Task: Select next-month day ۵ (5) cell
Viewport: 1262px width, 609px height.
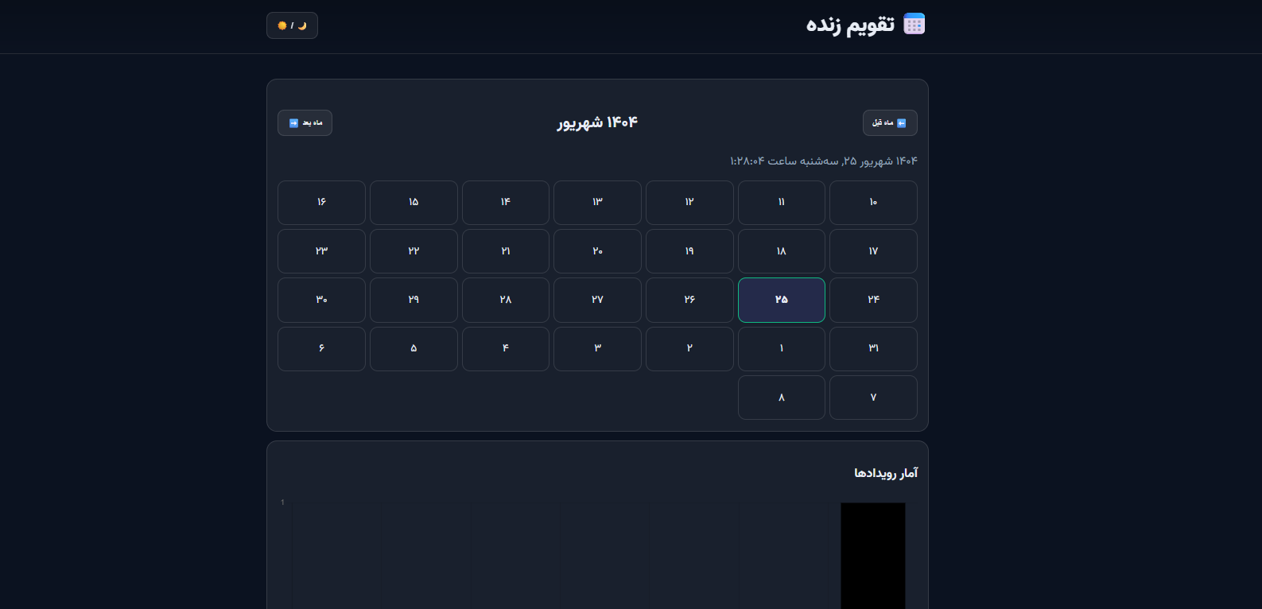Action: pyautogui.click(x=414, y=349)
